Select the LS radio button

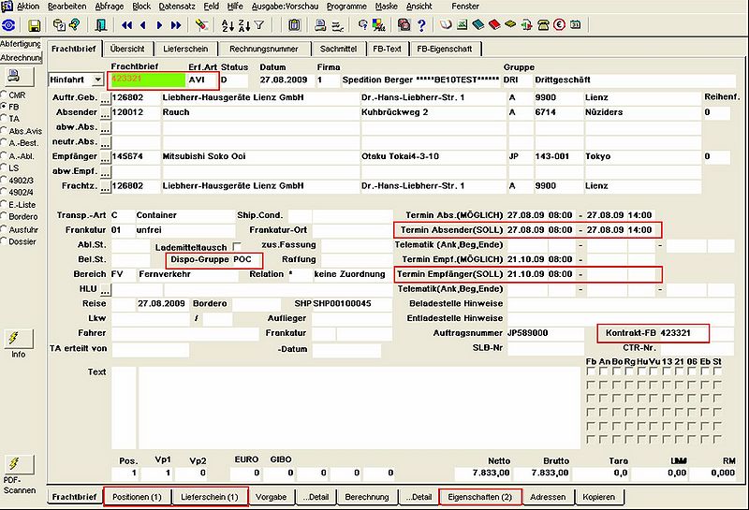[4, 168]
